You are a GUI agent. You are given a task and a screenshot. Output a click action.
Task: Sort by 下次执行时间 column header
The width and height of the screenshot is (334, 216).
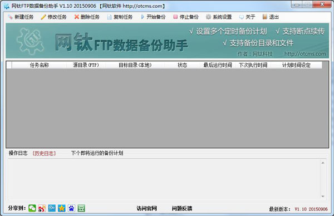(253, 65)
